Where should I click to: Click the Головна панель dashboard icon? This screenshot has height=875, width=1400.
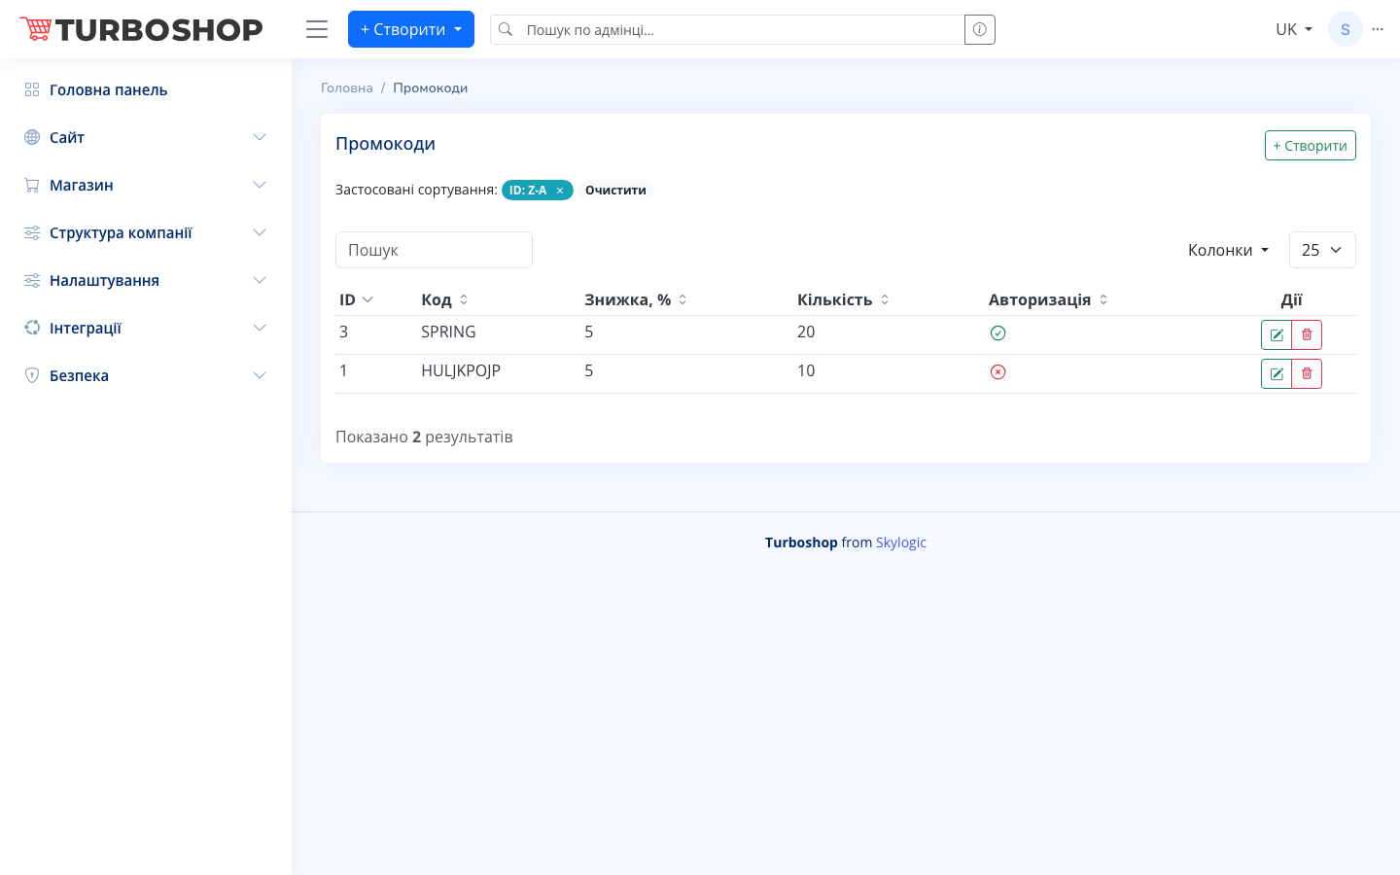tap(32, 89)
